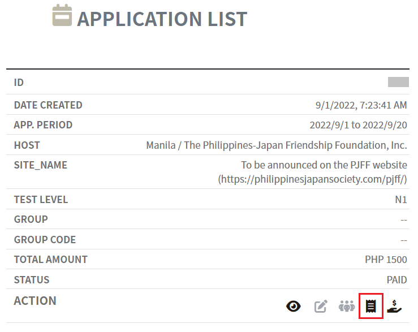The image size is (418, 332).
Task: Click the host name Manila / Philippines-Japan Friendship Foundation
Action: pos(276,145)
